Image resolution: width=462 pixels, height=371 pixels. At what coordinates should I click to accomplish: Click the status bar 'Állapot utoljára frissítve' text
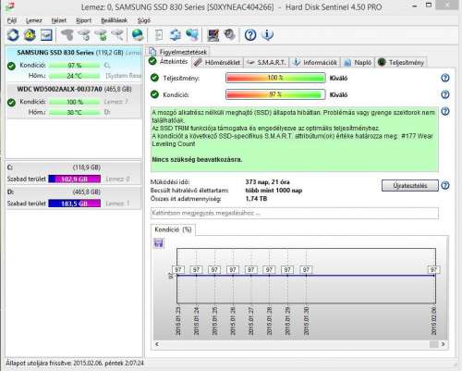coord(75,363)
